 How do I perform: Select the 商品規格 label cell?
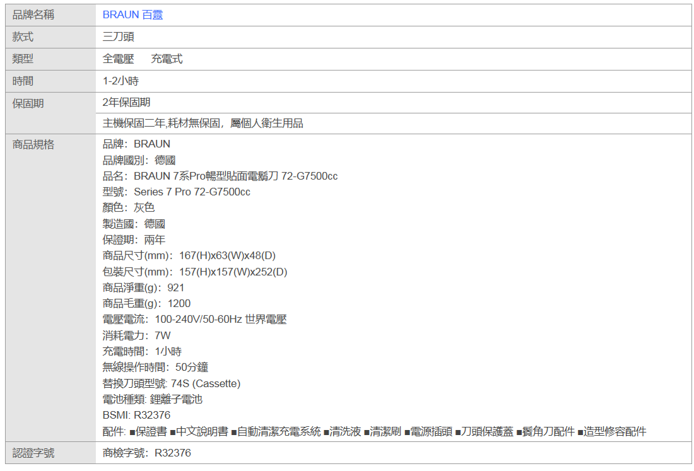50,288
